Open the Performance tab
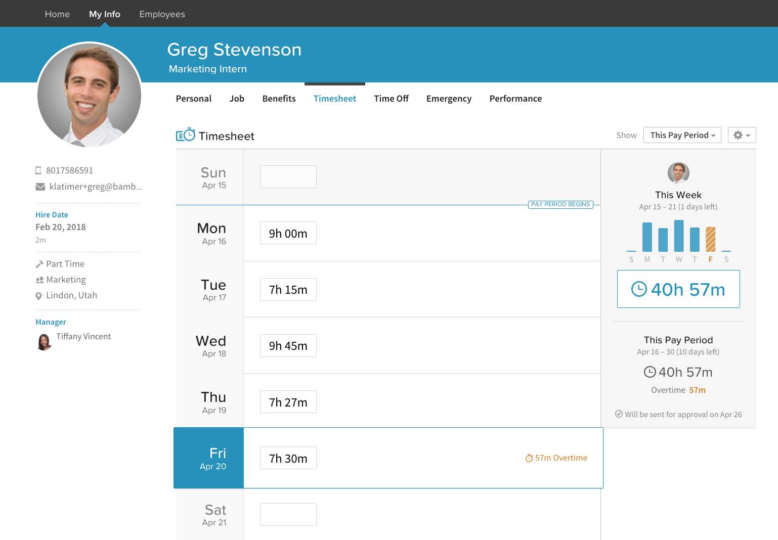The image size is (778, 540). tap(515, 99)
